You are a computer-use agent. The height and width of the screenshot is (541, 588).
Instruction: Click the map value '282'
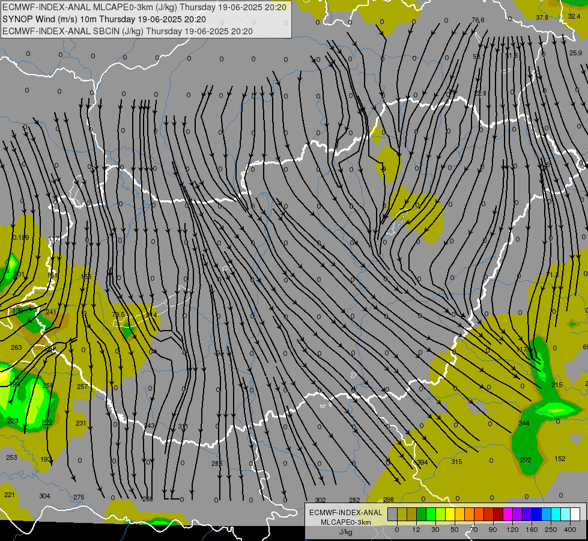tap(354, 500)
